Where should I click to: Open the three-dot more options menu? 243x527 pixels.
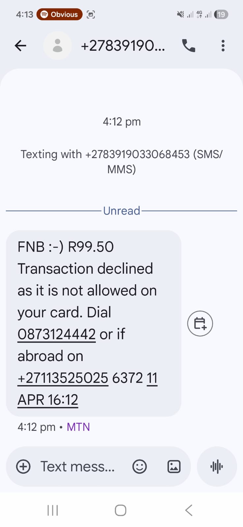click(x=223, y=46)
